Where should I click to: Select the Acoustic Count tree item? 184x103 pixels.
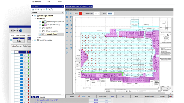(x=52, y=34)
